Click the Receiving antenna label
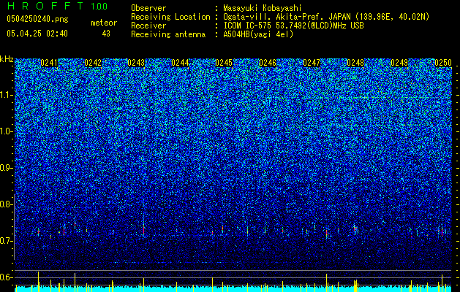This screenshot has height=292, width=460. tap(168, 34)
